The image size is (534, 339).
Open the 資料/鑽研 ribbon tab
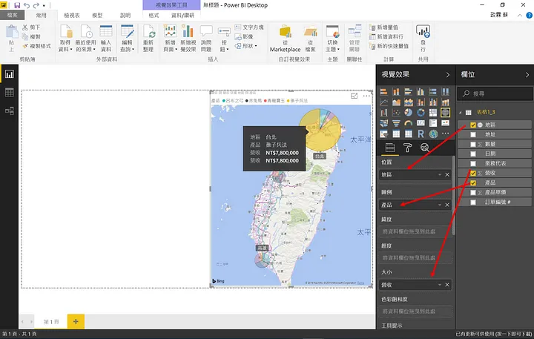pos(183,16)
